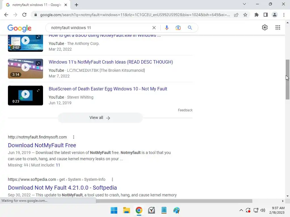This screenshot has width=290, height=217.
Task: Clear the search query text
Action: (154, 28)
